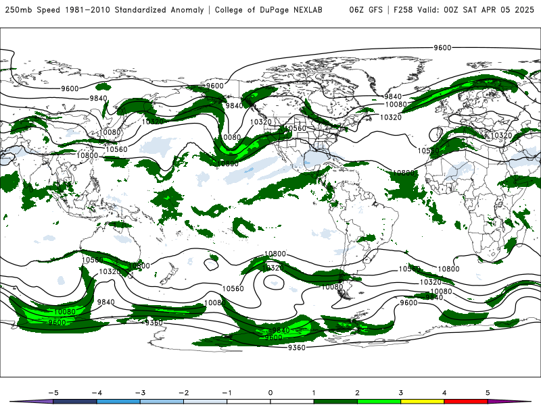The image size is (541, 405).
Task: Click "F258 Valid: 00Z SAT APR 05 2025"
Action: pyautogui.click(x=464, y=10)
